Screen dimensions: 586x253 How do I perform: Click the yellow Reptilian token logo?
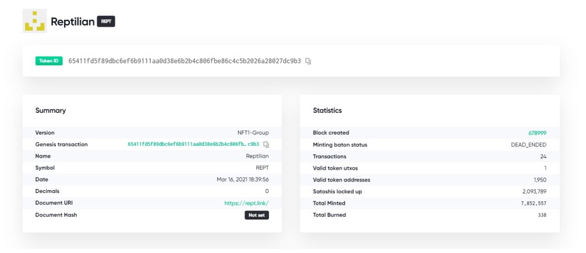coord(35,21)
